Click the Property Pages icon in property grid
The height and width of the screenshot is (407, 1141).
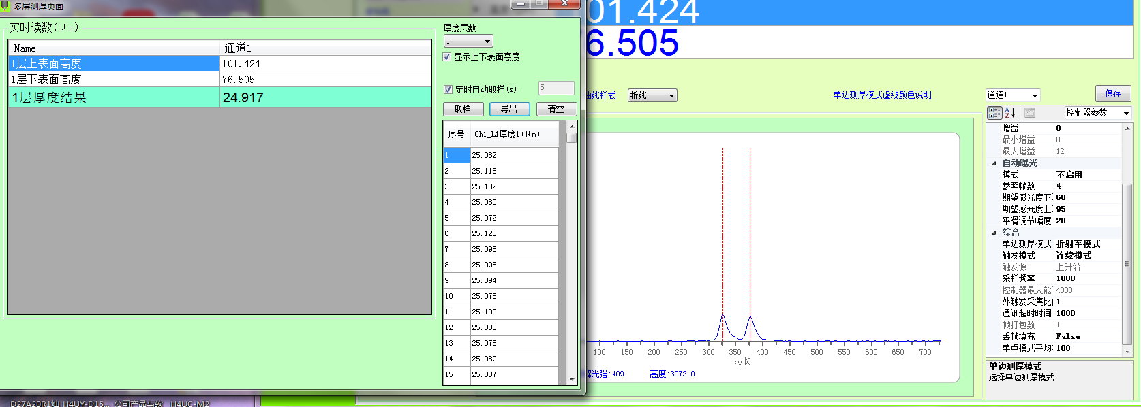(x=1030, y=113)
